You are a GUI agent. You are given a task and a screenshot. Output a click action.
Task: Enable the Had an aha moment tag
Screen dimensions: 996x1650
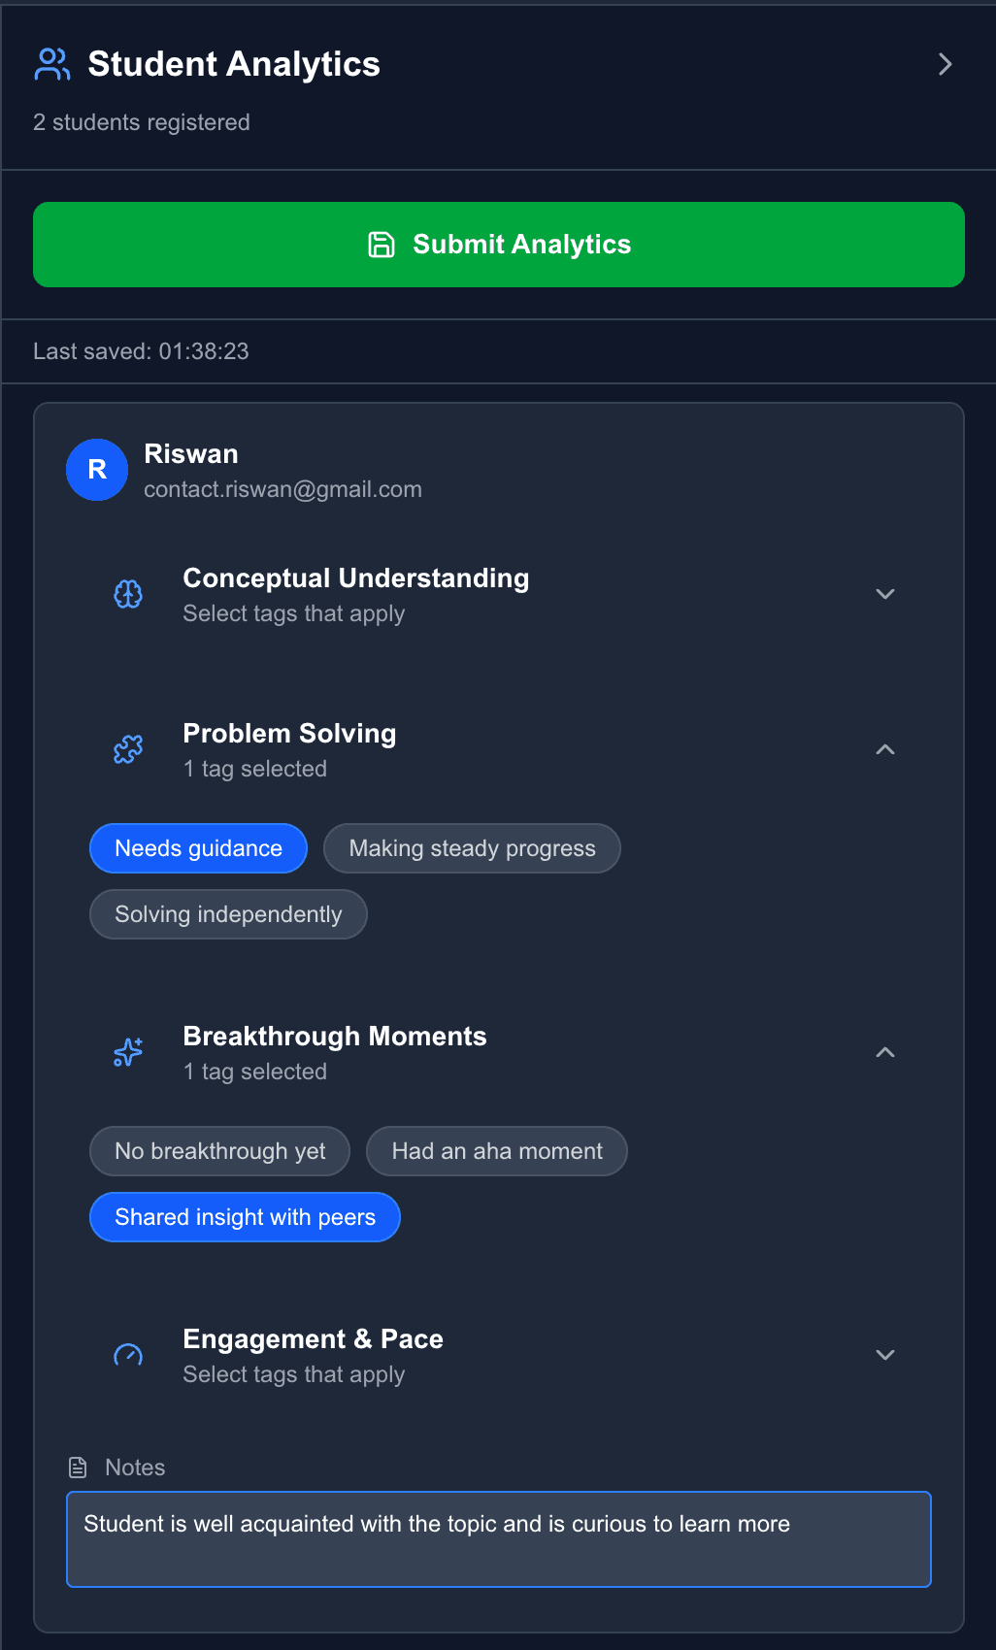[496, 1151]
